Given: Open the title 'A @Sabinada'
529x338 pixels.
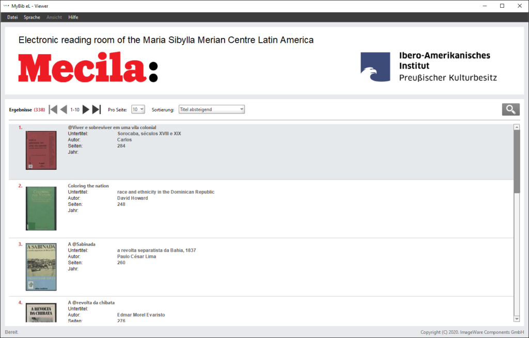Looking at the screenshot, I should [82, 244].
